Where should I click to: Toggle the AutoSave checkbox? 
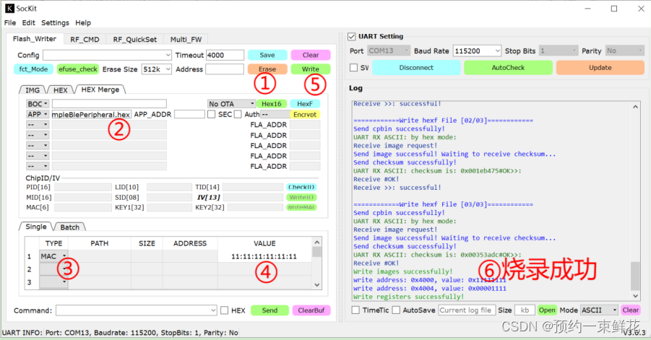(x=396, y=310)
